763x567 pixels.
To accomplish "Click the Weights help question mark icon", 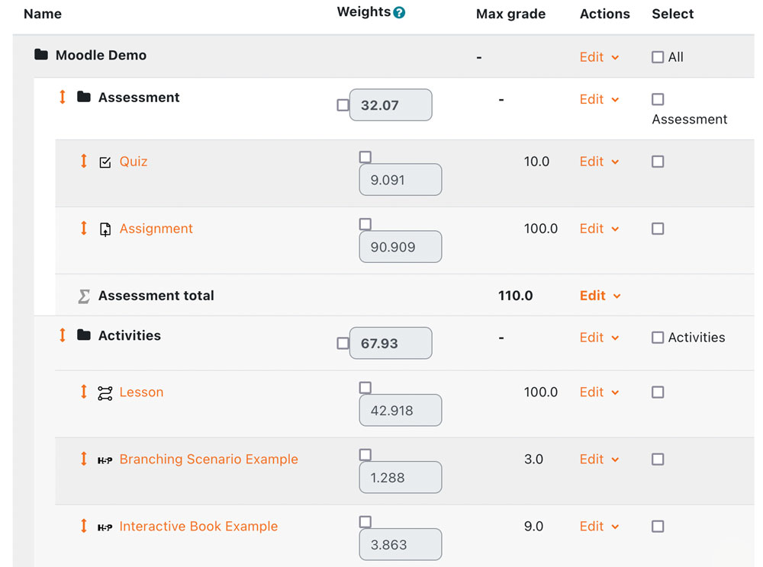I will (399, 12).
